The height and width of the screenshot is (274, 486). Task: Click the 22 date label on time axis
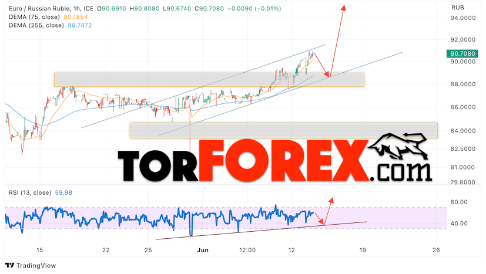106,250
